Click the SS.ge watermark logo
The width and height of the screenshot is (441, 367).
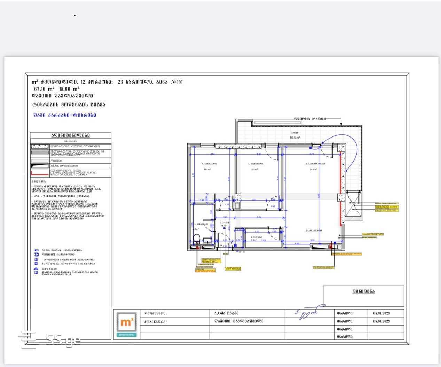tap(50, 340)
